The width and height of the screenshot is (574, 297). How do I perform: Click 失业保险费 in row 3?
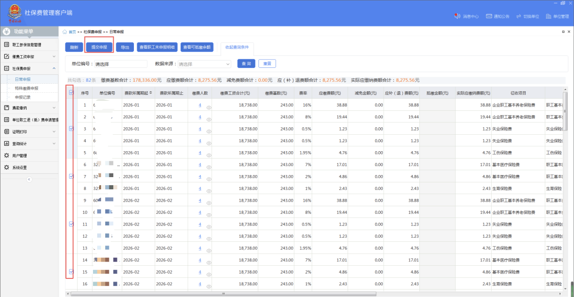(x=502, y=128)
